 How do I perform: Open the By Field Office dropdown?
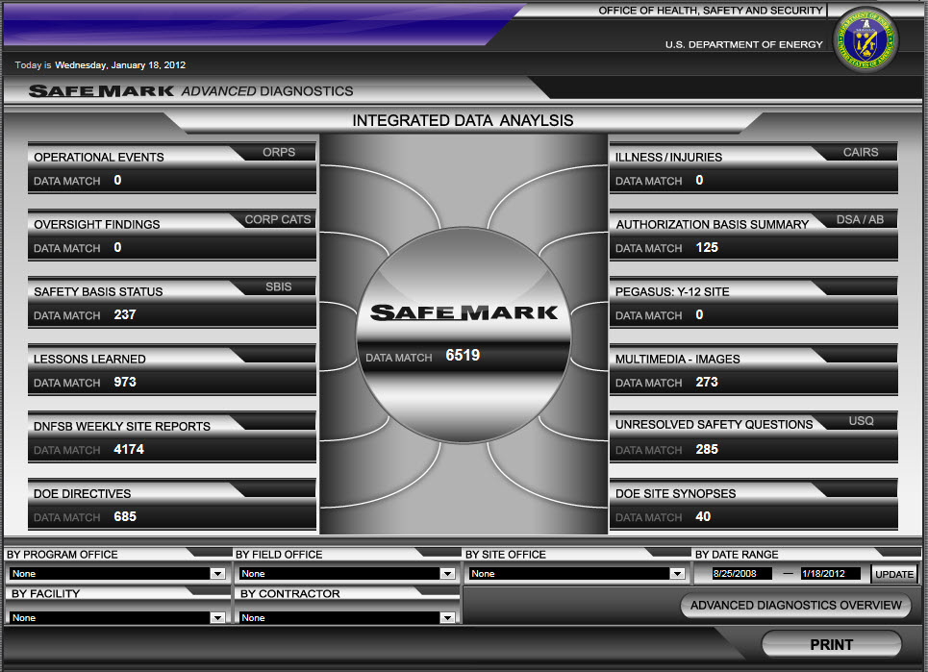click(x=347, y=573)
